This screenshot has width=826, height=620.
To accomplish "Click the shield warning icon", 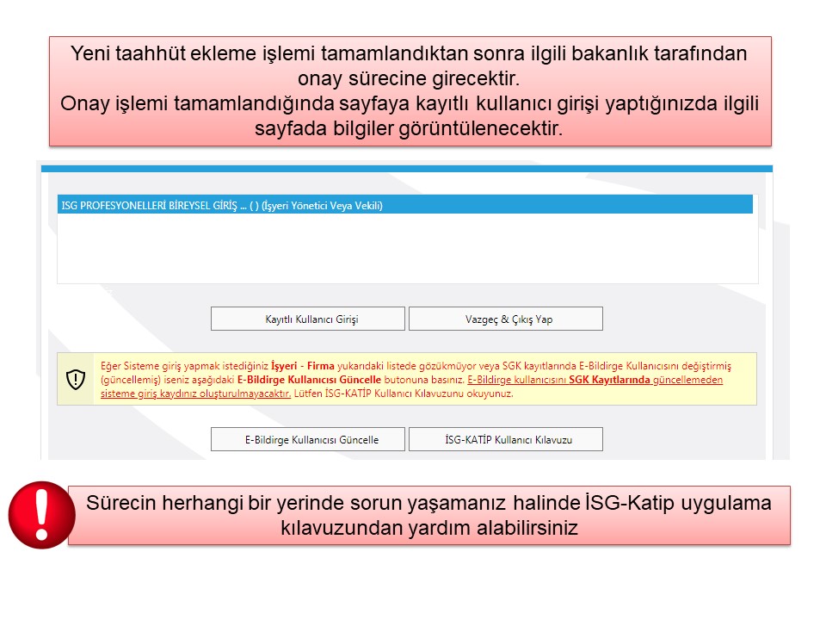I will click(76, 379).
